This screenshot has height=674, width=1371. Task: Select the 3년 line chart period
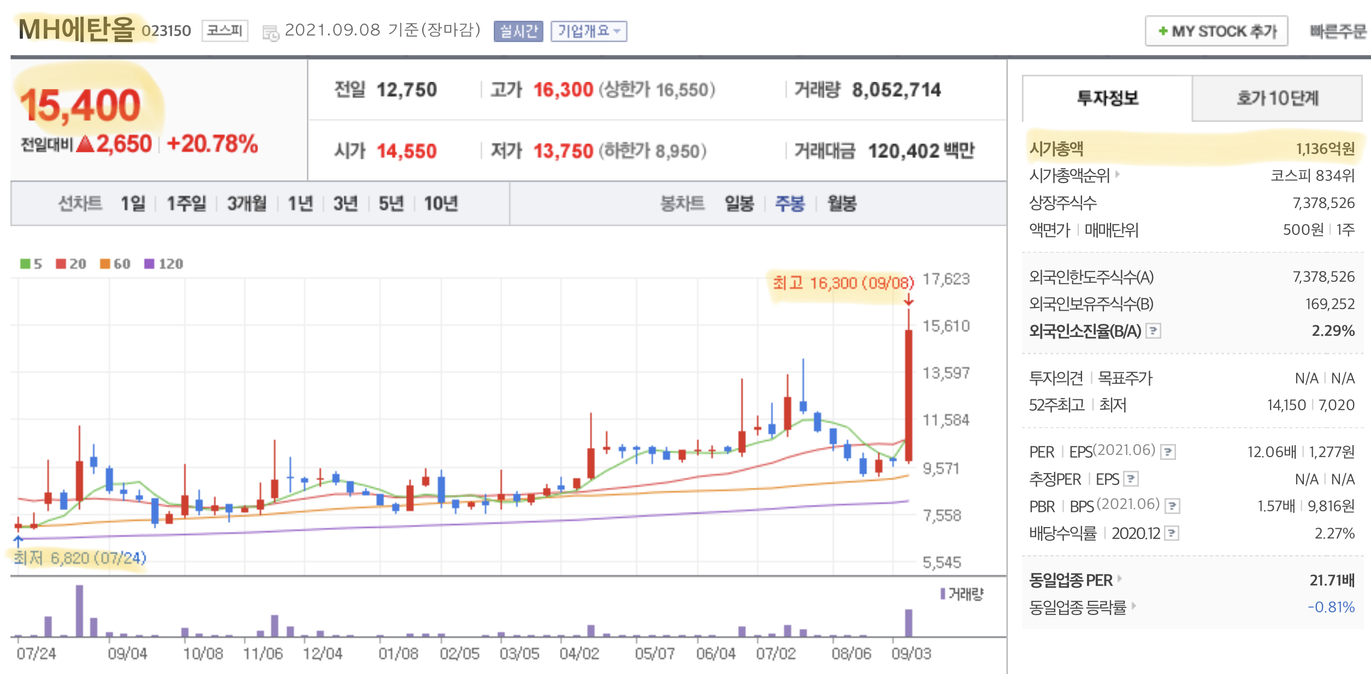click(x=346, y=204)
